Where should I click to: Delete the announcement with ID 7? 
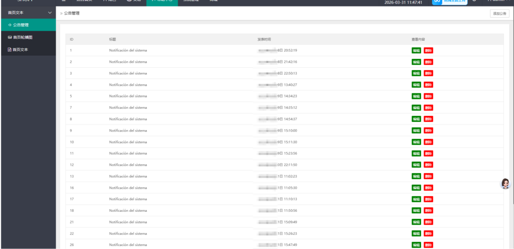428,107
